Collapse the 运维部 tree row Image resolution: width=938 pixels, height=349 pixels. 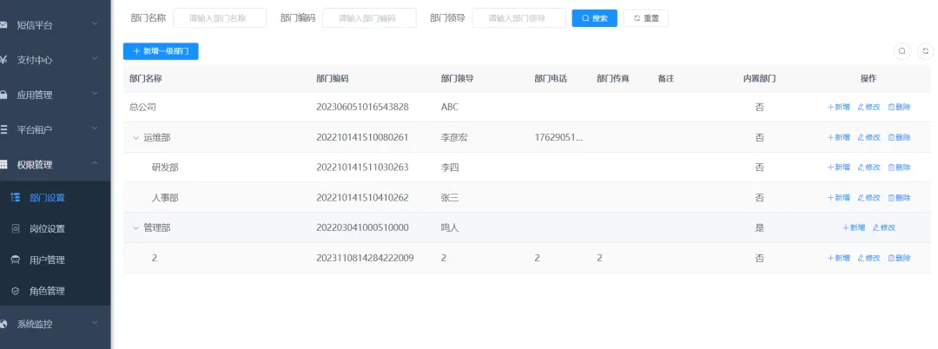click(x=135, y=137)
